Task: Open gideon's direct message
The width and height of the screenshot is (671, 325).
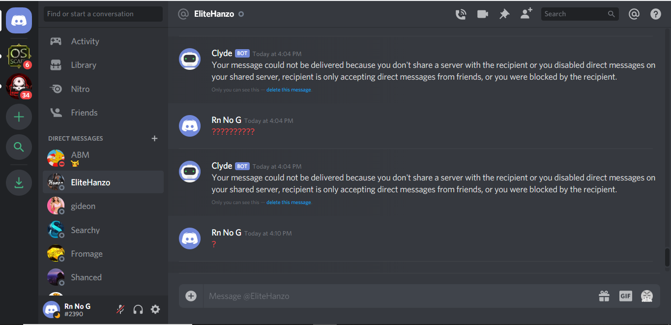Action: [103, 206]
